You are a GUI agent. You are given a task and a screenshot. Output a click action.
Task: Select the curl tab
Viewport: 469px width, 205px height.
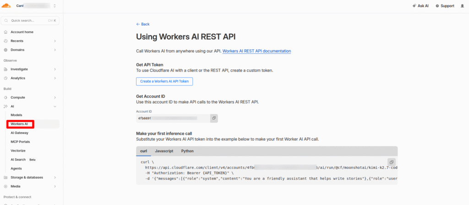pos(143,151)
